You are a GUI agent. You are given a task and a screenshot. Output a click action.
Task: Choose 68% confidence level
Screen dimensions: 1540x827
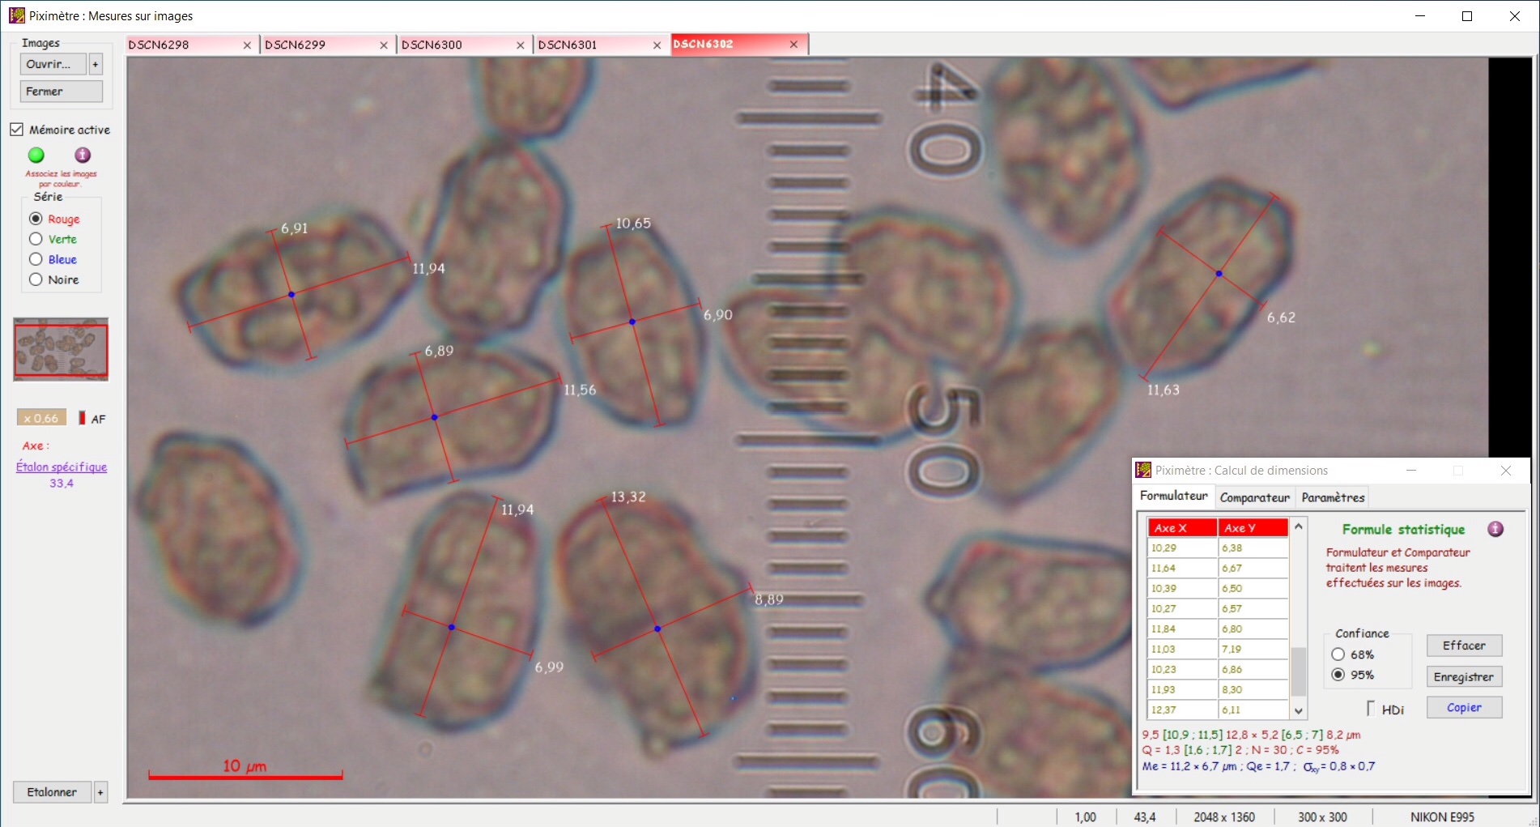coord(1338,654)
